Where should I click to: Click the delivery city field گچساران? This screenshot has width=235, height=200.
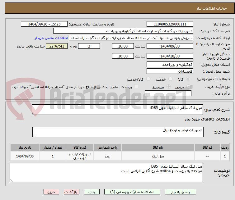pyautogui.click(x=170, y=71)
